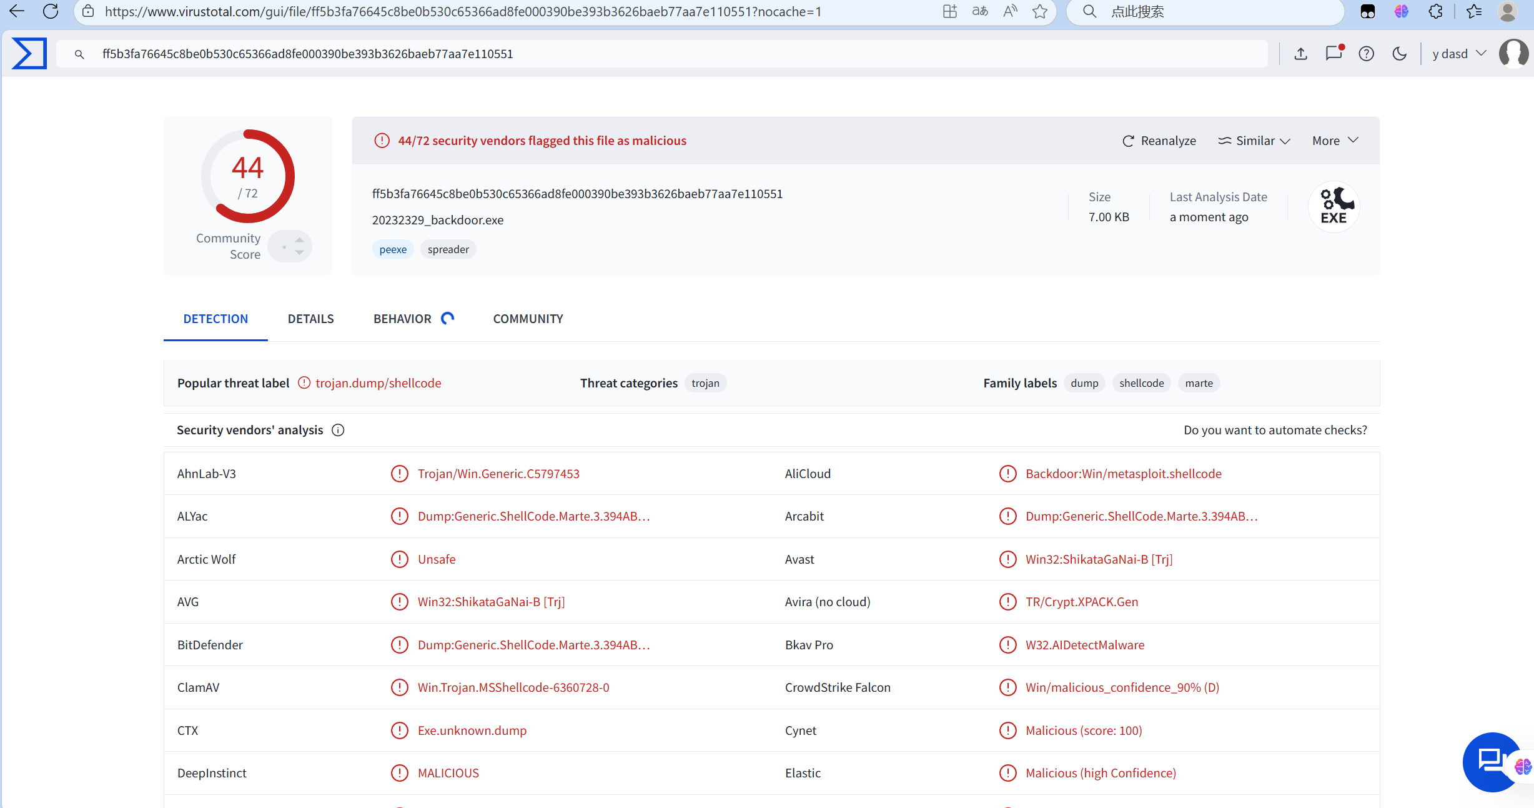Open the help question mark icon
Image resolution: width=1534 pixels, height=808 pixels.
click(x=1366, y=54)
